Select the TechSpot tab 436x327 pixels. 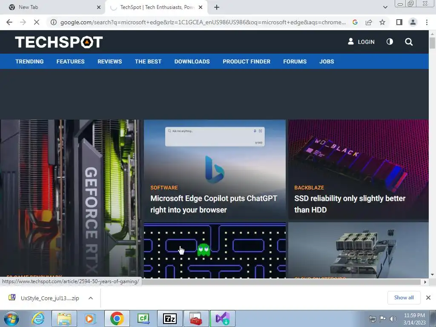point(156,7)
